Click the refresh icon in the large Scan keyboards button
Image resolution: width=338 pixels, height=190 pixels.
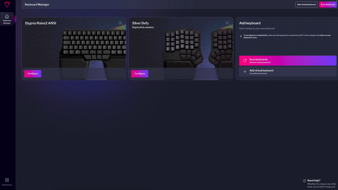click(245, 61)
